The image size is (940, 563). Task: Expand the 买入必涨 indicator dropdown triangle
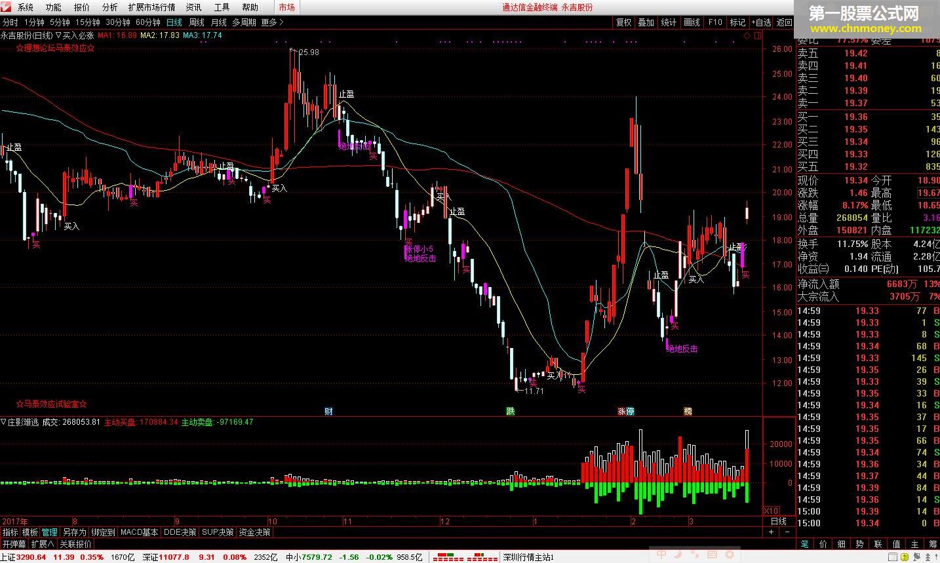click(58, 35)
